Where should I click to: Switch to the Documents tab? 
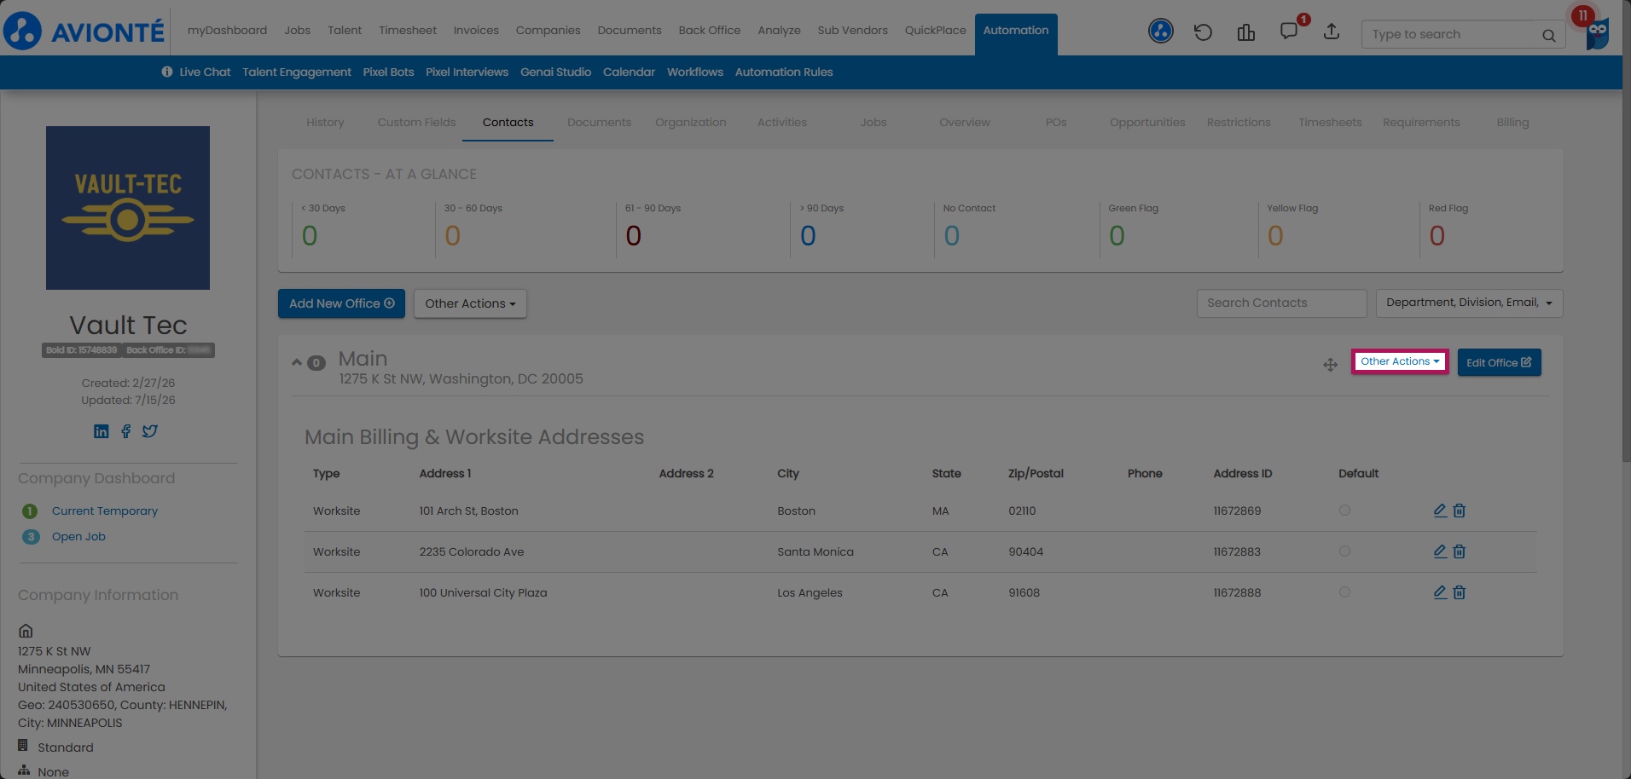599,123
